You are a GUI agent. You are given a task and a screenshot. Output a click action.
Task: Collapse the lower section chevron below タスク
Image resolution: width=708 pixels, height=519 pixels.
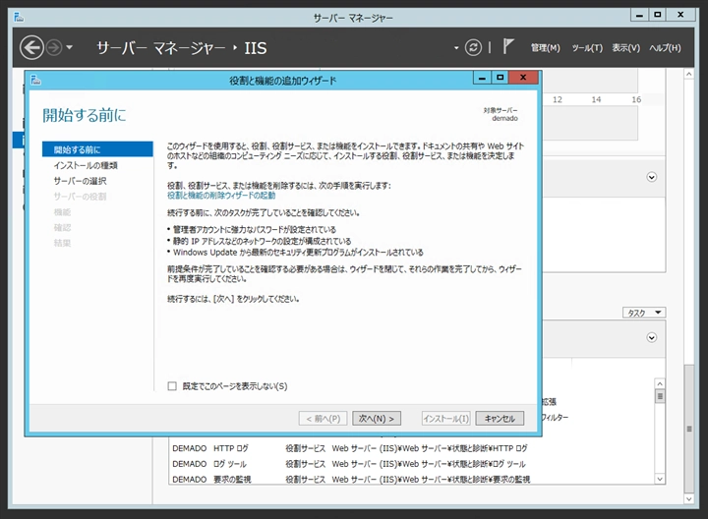click(x=652, y=337)
